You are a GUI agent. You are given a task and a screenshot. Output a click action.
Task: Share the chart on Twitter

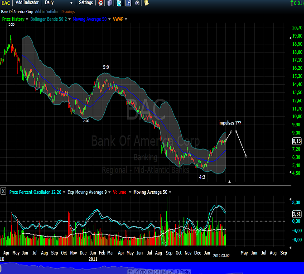pyautogui.click(x=119, y=3)
